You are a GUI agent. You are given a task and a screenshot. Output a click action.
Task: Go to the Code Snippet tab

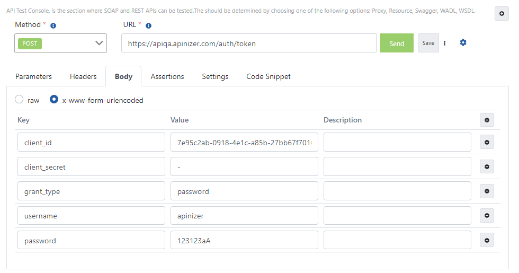[x=269, y=76]
